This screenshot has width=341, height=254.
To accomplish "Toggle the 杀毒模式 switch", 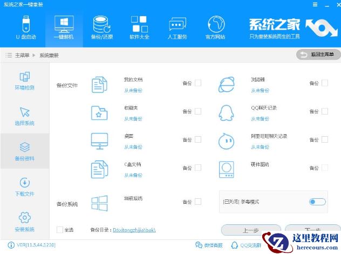I will click(x=317, y=202).
